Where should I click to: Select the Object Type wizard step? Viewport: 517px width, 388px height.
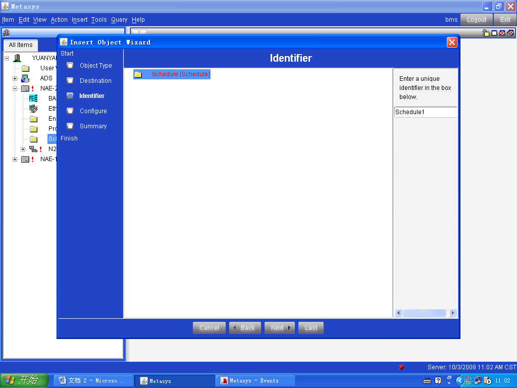95,66
